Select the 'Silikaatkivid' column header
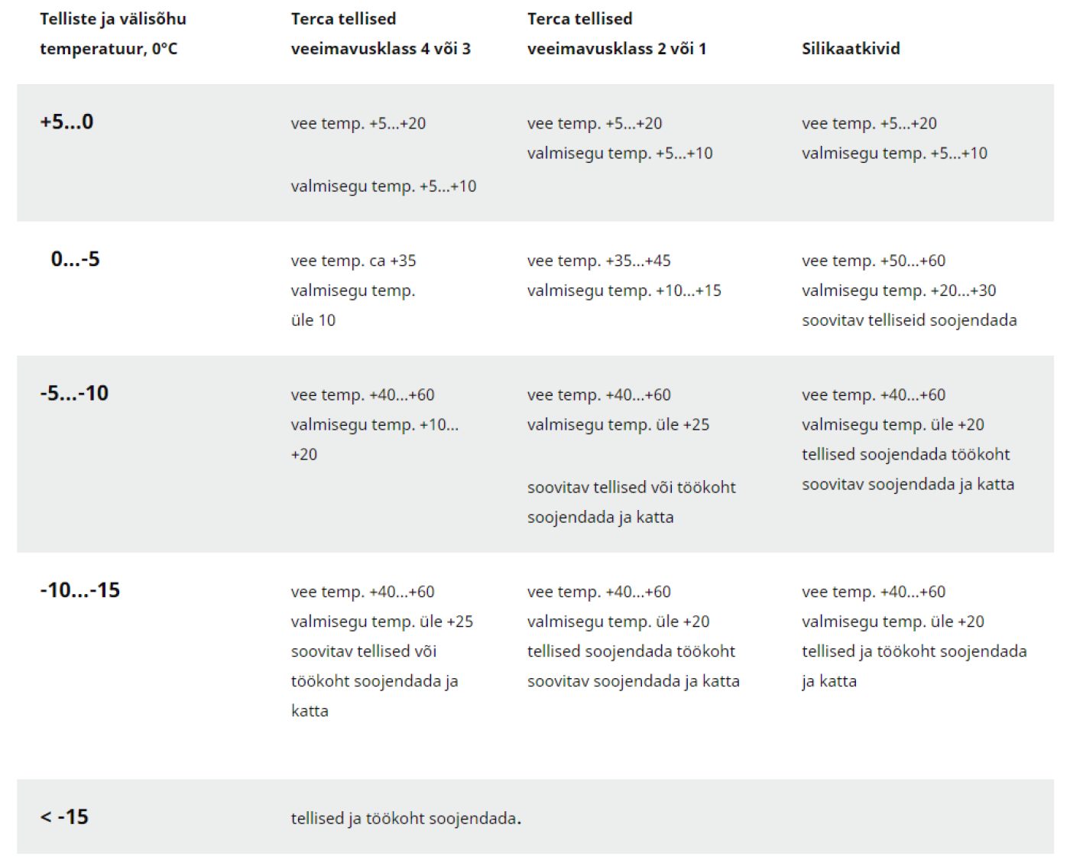1070x857 pixels. point(851,48)
